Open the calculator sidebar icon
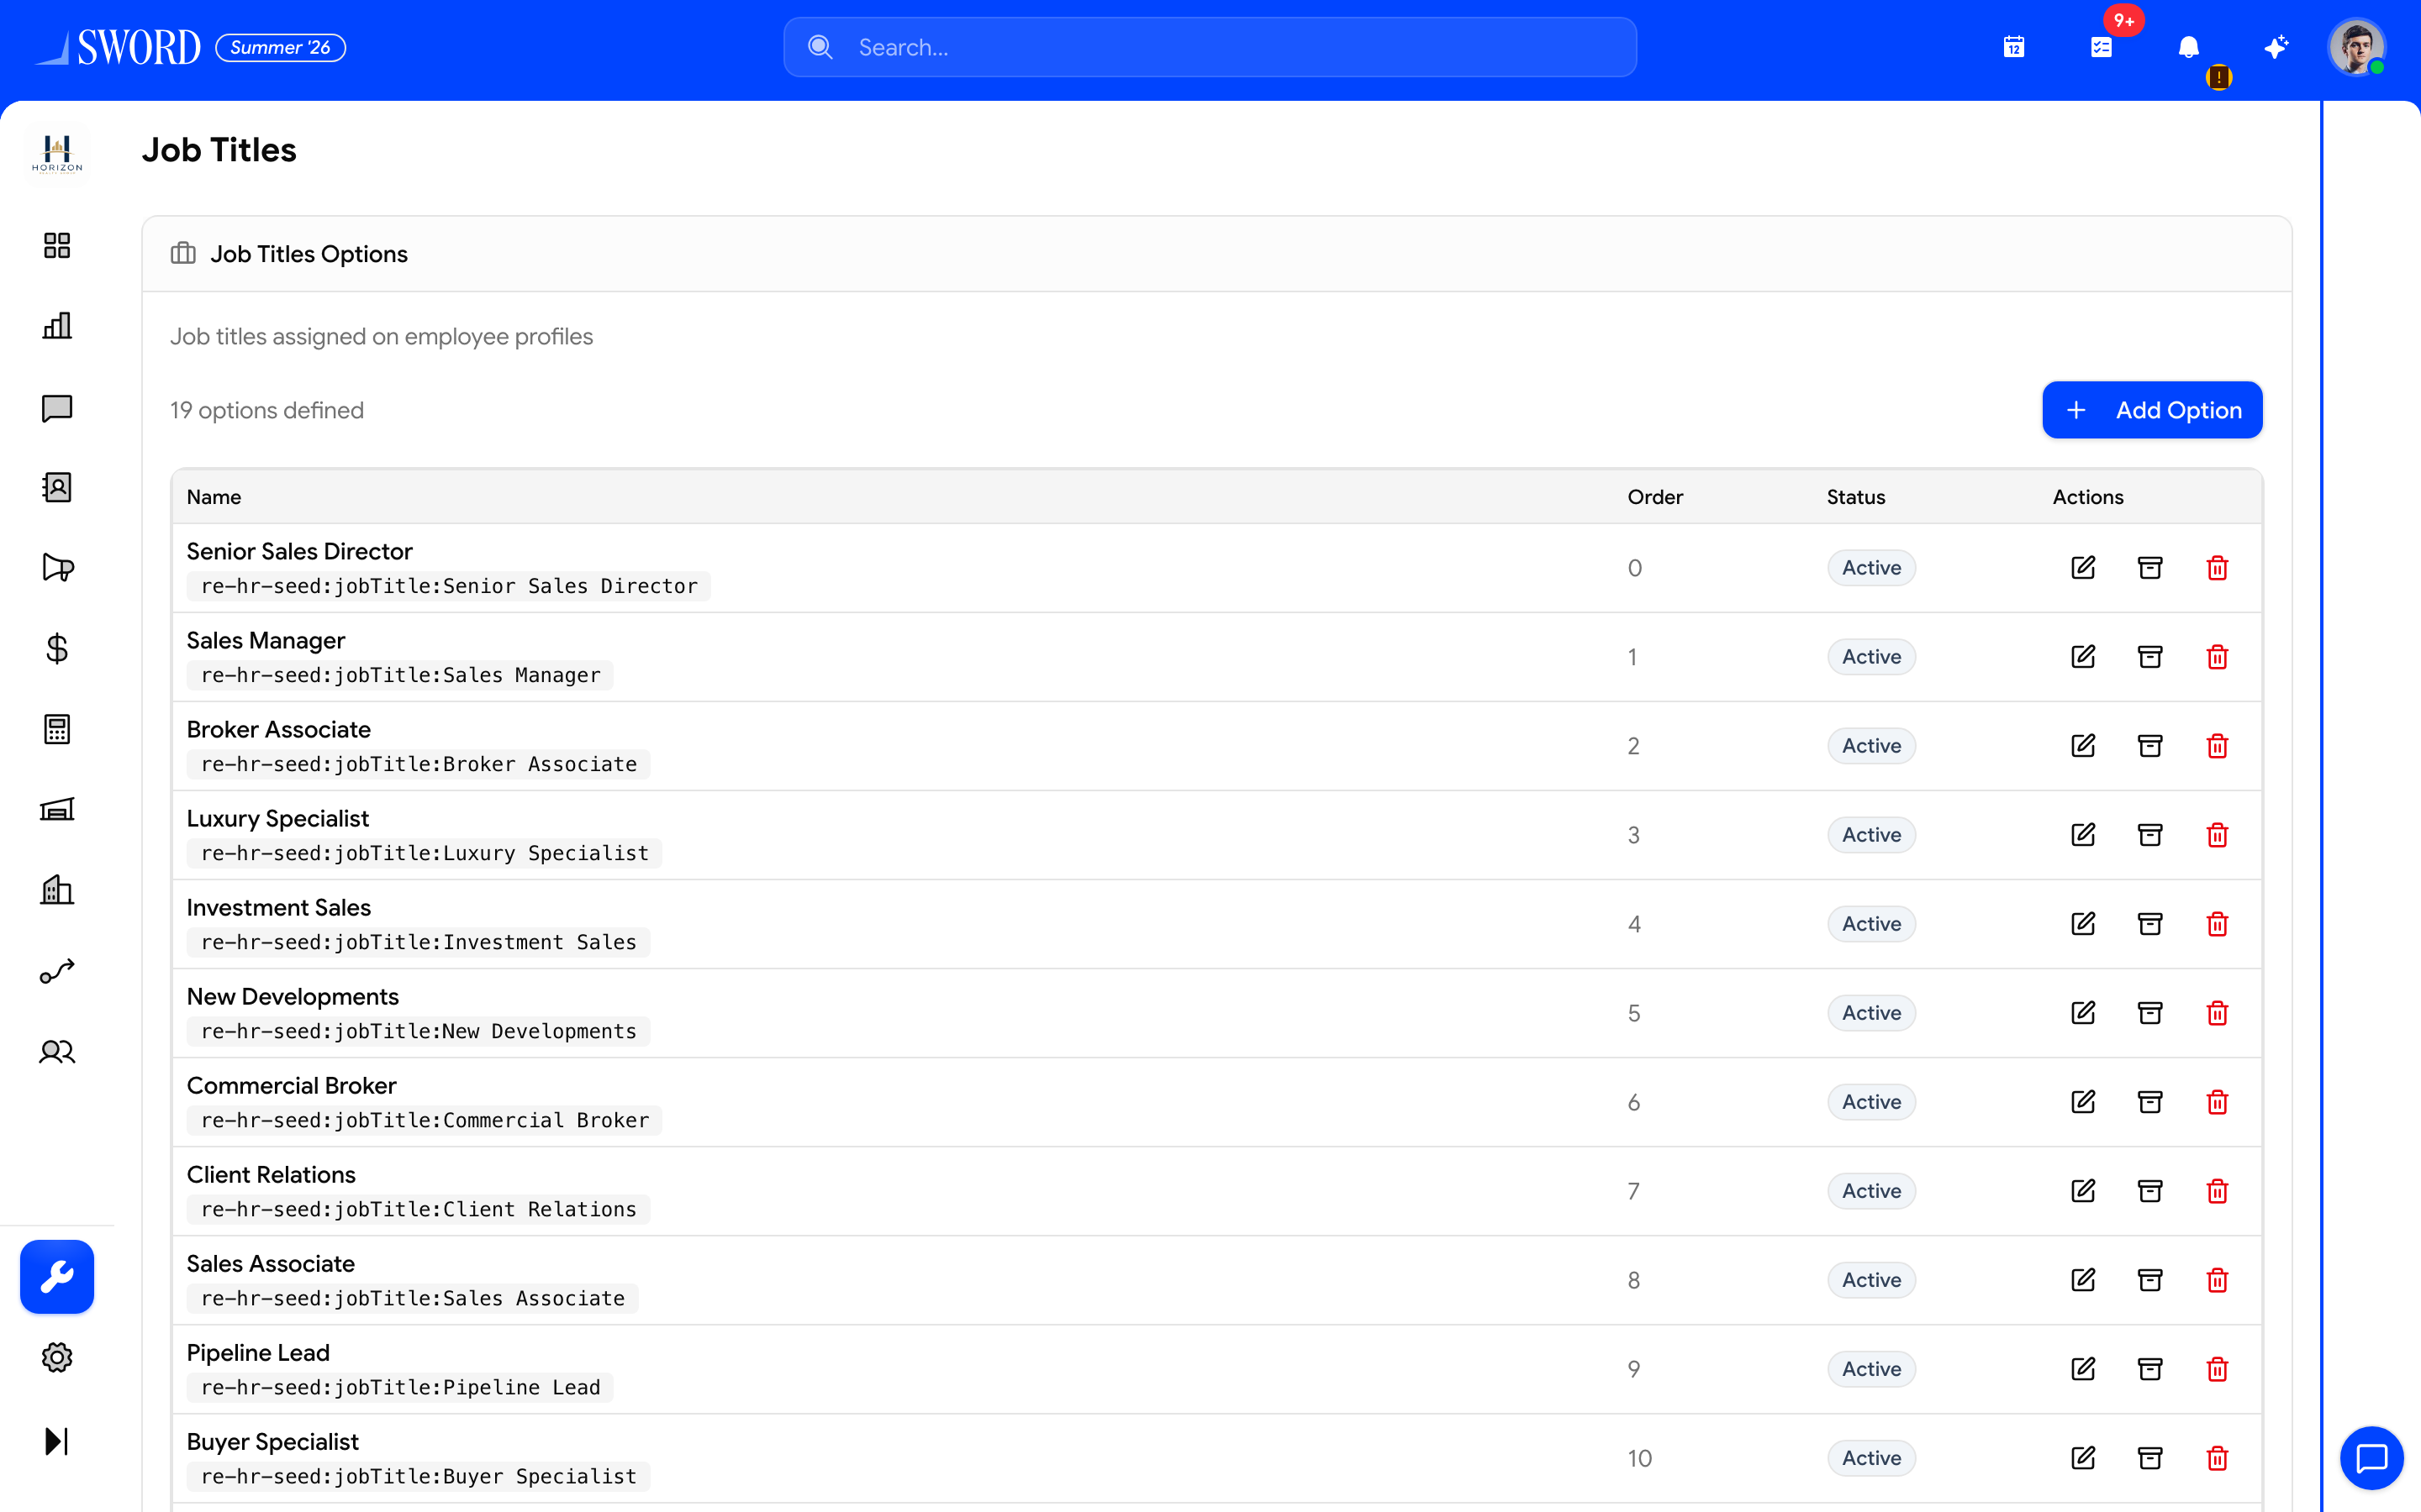 [57, 729]
